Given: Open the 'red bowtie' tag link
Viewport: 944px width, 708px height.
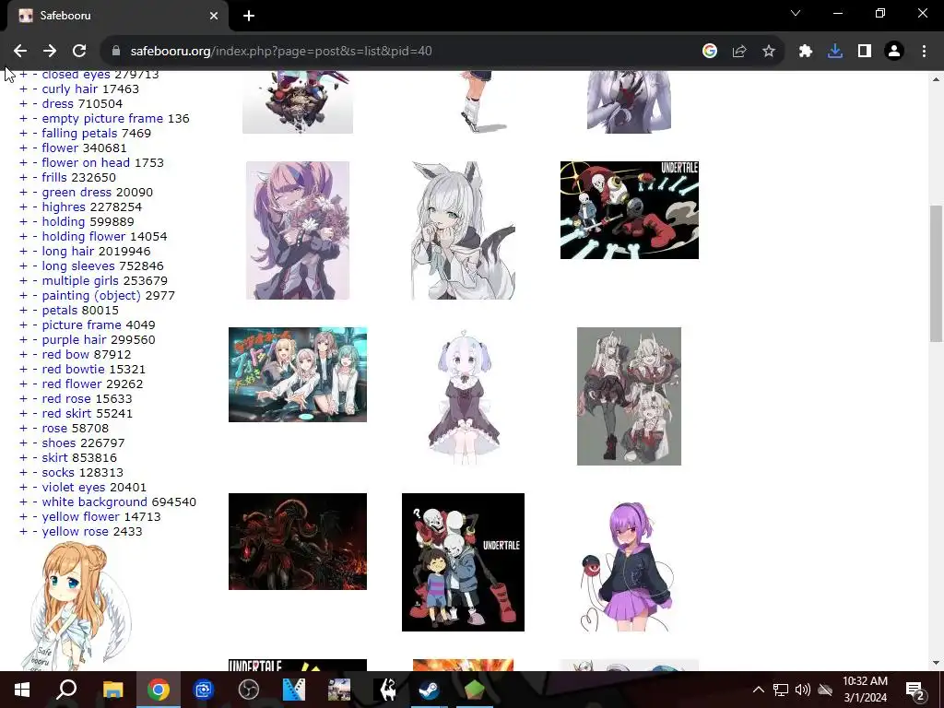Looking at the screenshot, I should [73, 369].
